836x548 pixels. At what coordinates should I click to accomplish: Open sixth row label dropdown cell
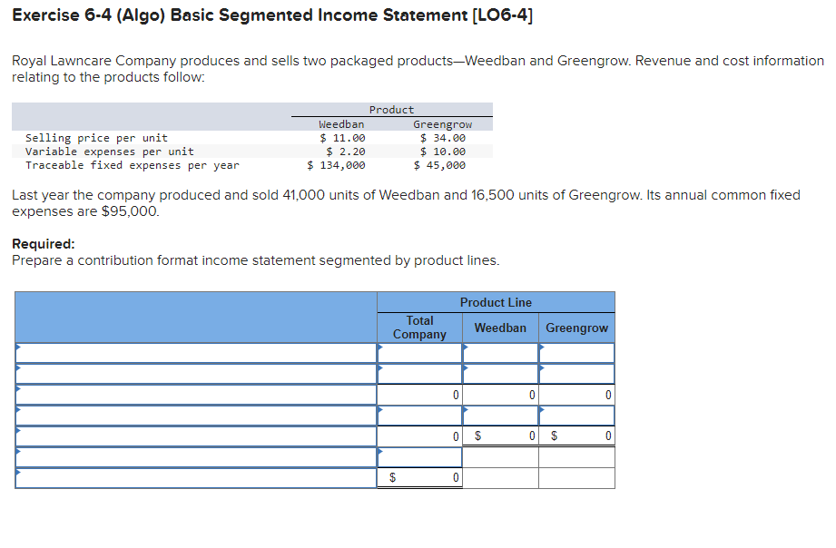[x=196, y=457]
